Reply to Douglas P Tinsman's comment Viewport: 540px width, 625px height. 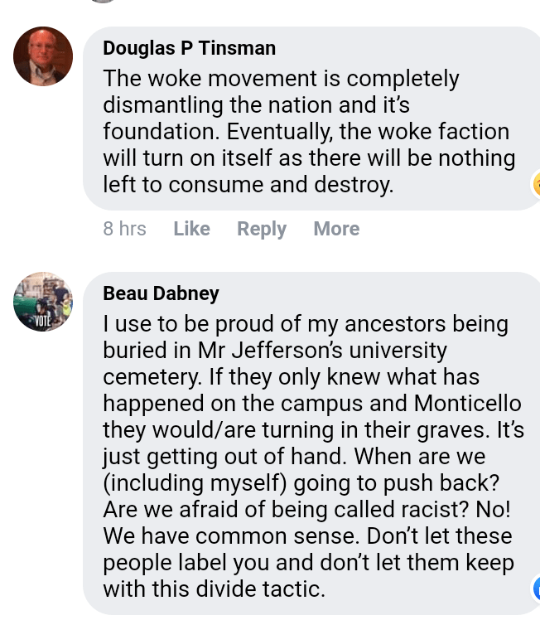tap(262, 229)
